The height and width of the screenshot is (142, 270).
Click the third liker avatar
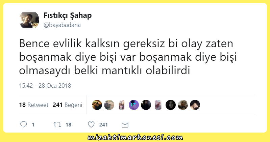point(122,105)
